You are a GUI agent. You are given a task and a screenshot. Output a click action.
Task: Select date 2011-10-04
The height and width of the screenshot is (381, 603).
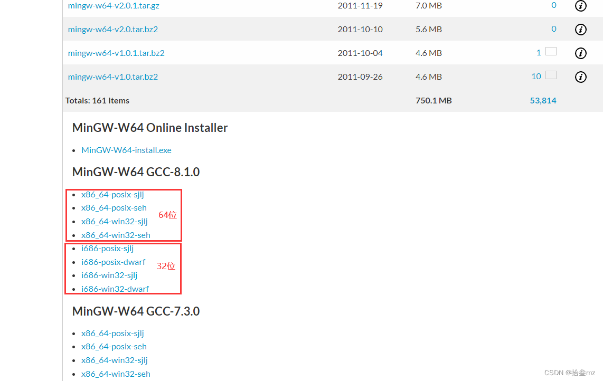(x=360, y=53)
